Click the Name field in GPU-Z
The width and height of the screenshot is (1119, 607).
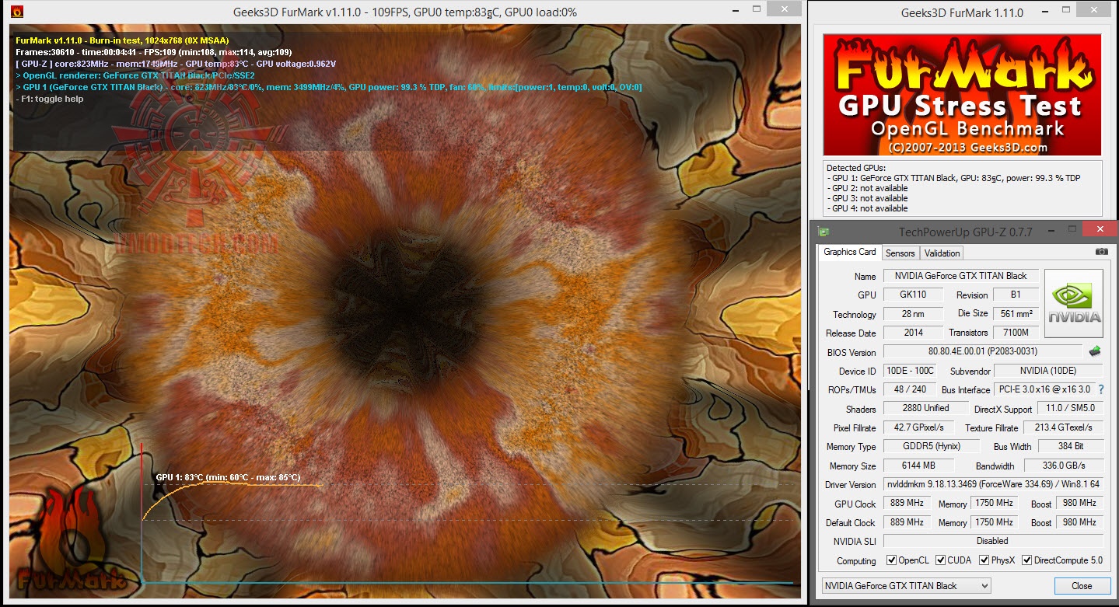pos(961,276)
